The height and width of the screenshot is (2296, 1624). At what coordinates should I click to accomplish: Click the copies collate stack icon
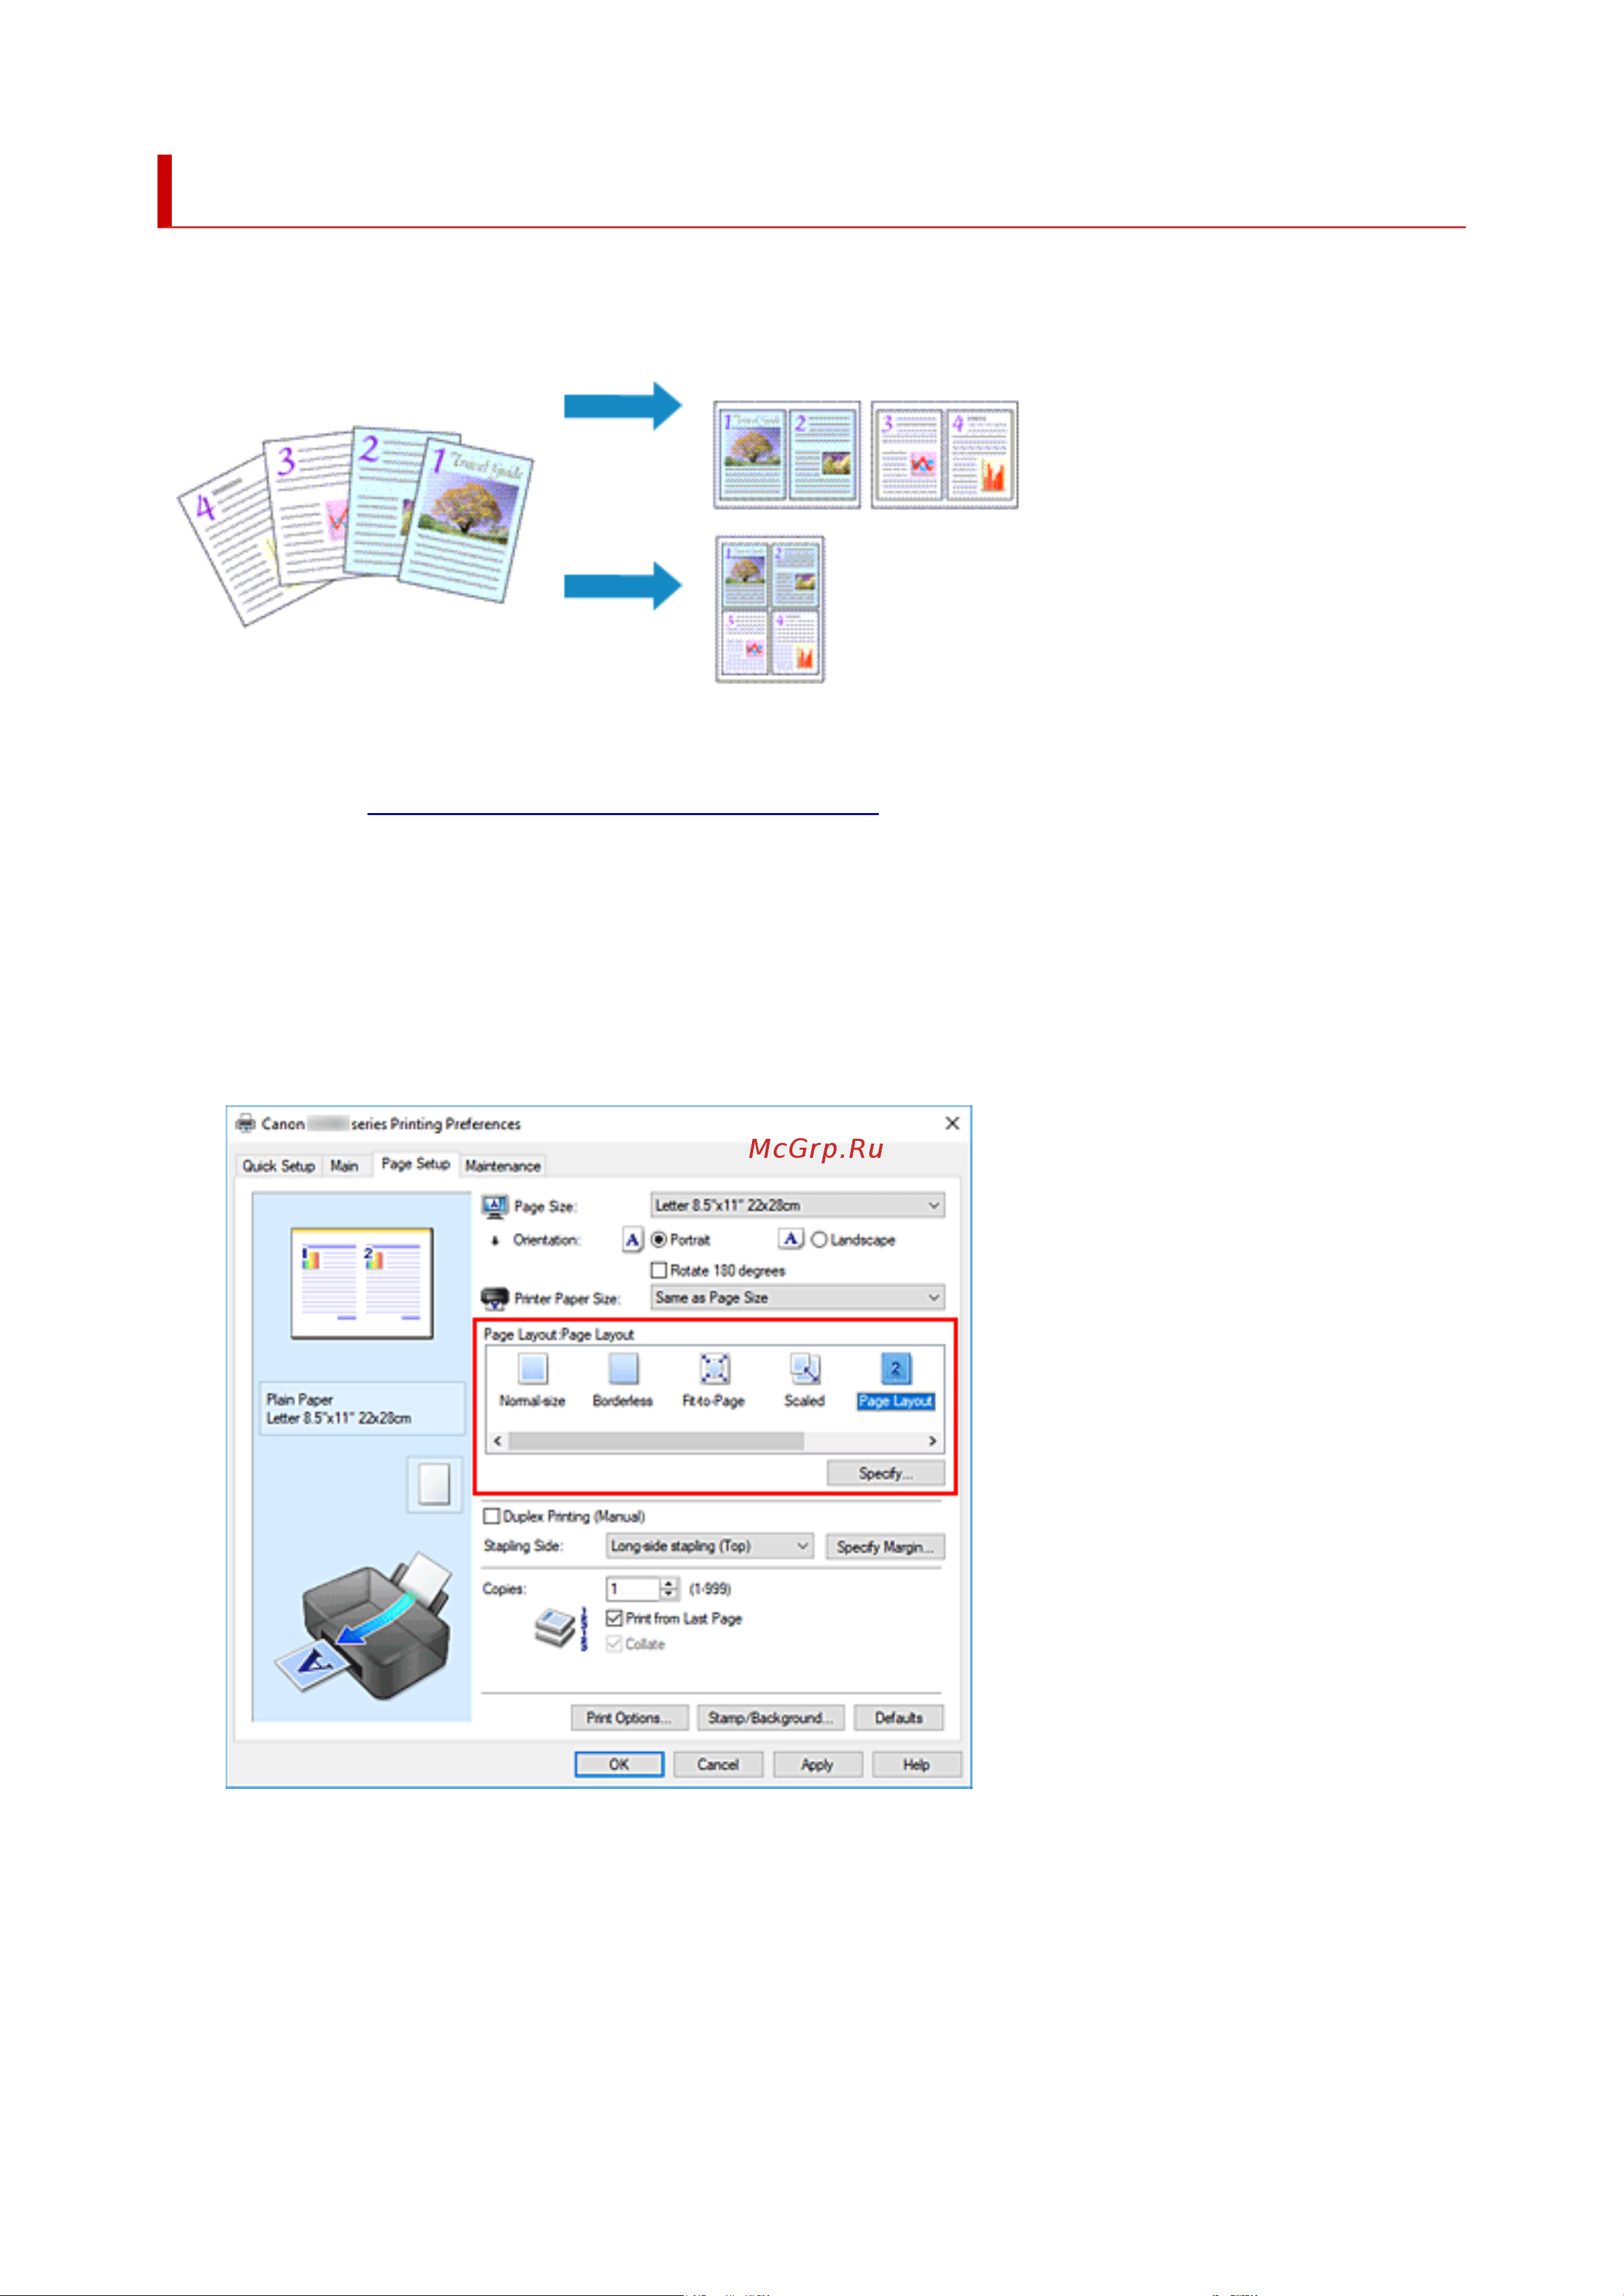pos(561,1630)
